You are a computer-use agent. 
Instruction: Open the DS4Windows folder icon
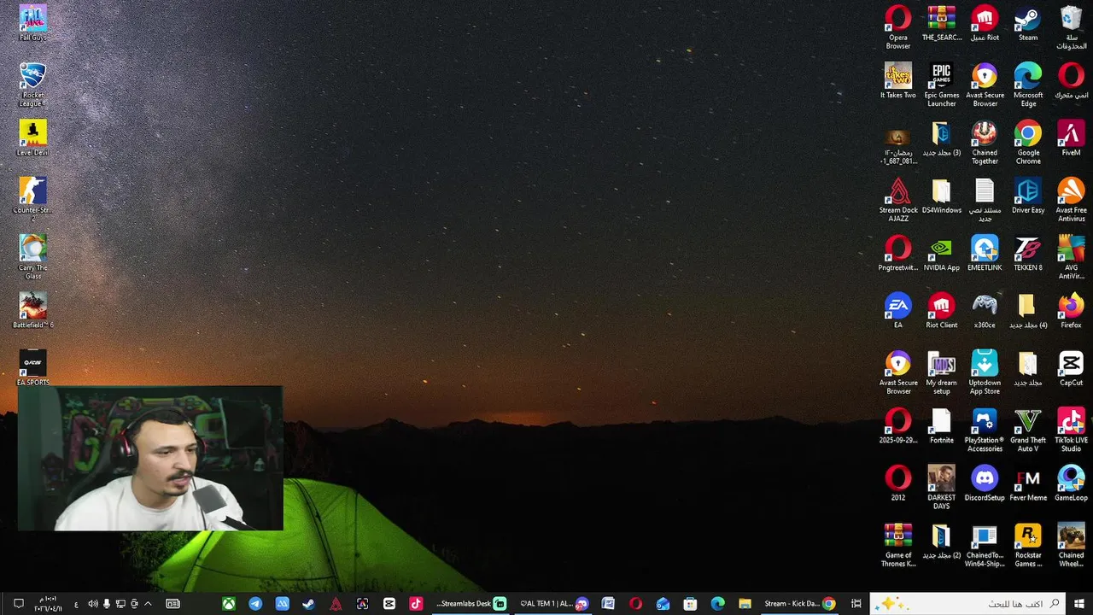tap(941, 195)
